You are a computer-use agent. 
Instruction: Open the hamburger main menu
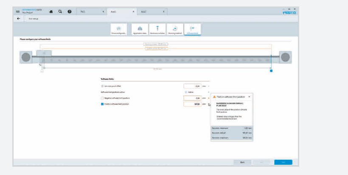pyautogui.click(x=18, y=11)
